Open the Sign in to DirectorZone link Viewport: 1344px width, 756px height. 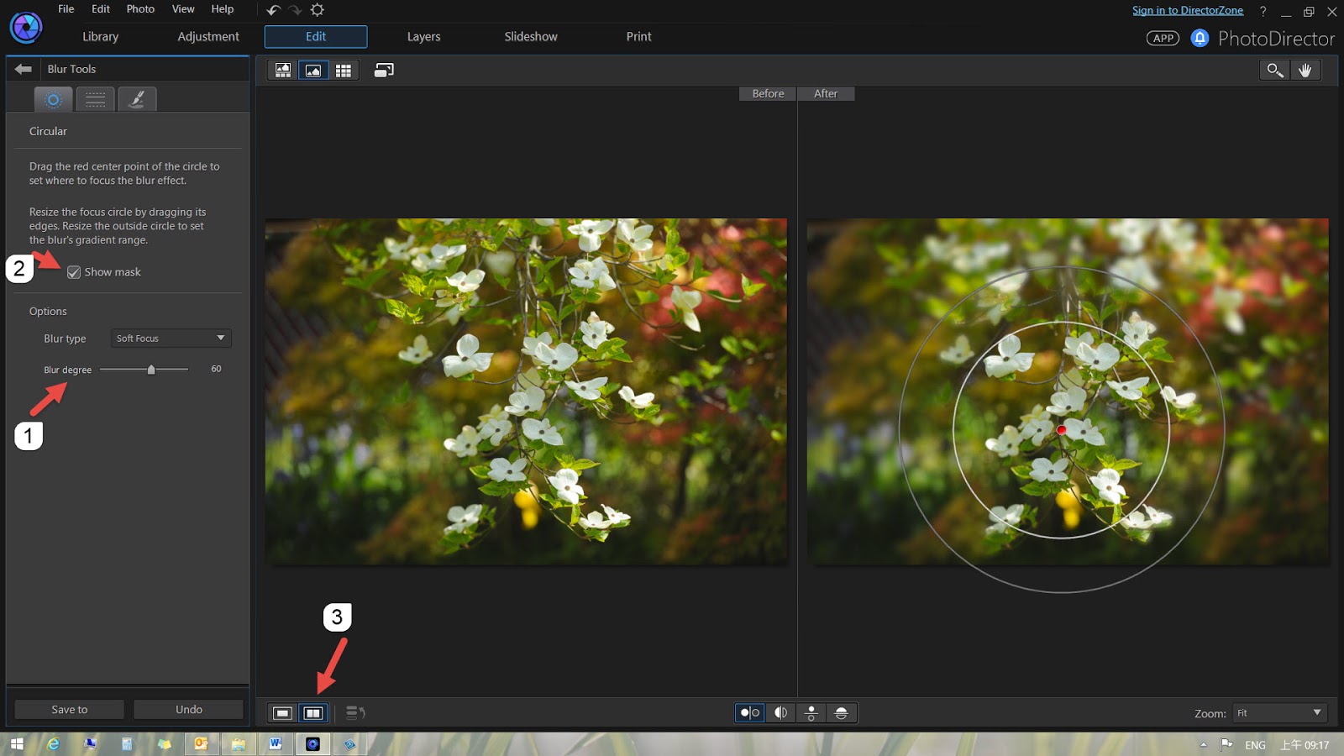tap(1189, 9)
